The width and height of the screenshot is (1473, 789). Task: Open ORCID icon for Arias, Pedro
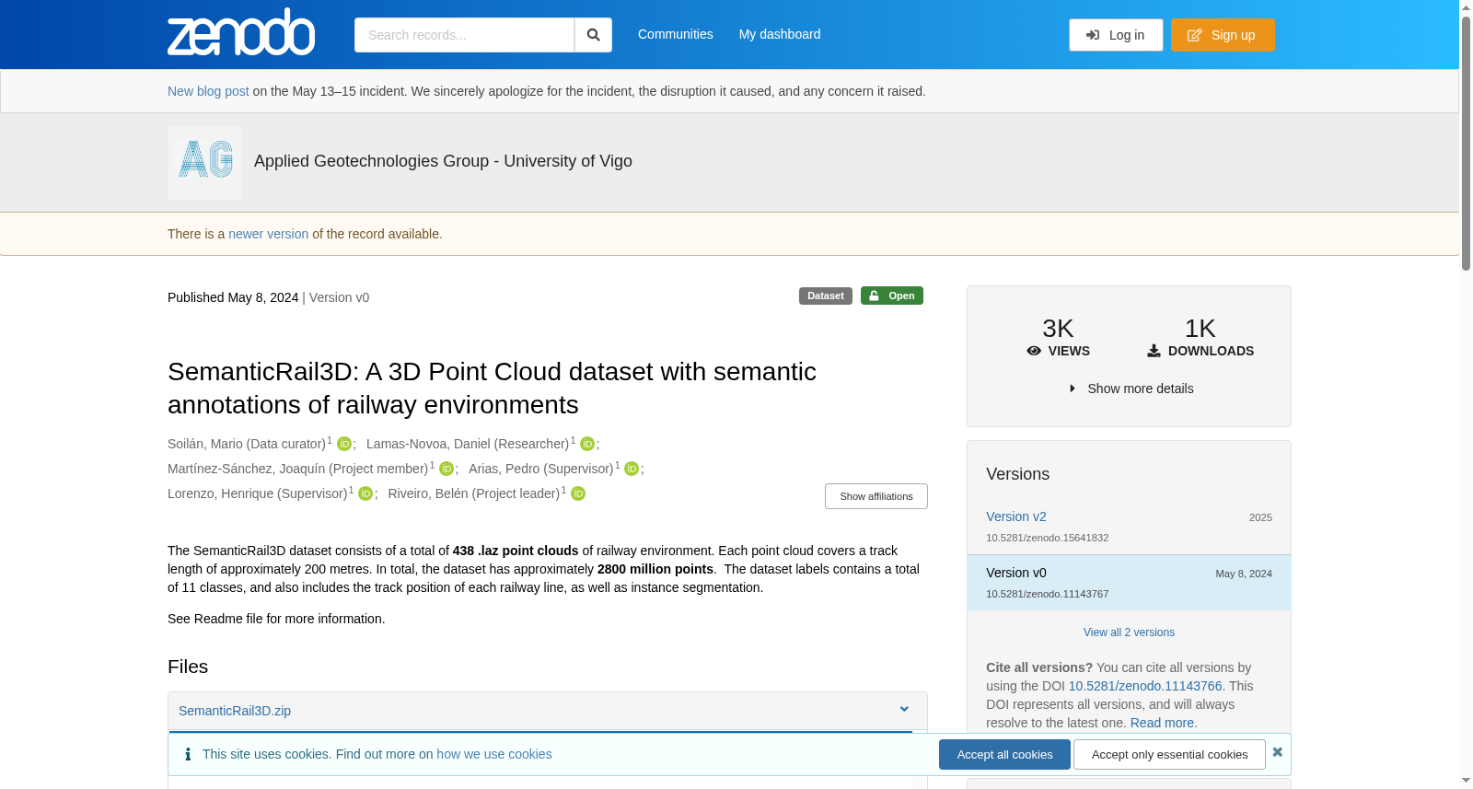click(x=632, y=469)
